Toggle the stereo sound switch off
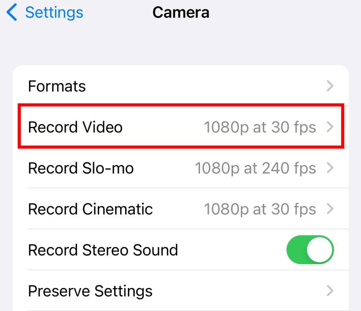The width and height of the screenshot is (361, 311). [310, 250]
